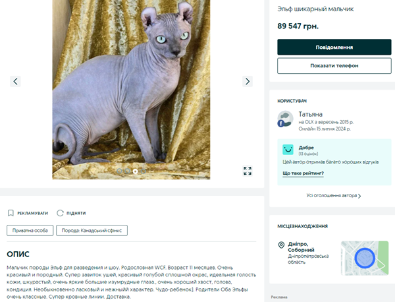Open the photo in fullscreen view
Viewport: 395px width, 302px height.
coord(248,171)
